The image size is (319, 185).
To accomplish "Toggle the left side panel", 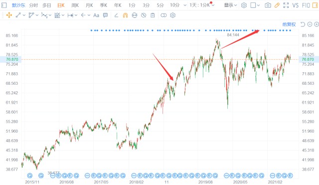I will [4, 5].
